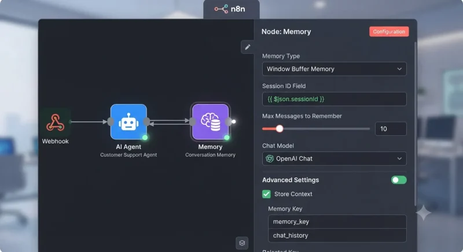The image size is (463, 252).
Task: Click the Advanced Settings heading
Action: click(x=291, y=180)
